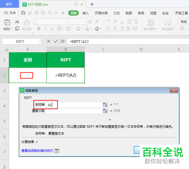Toggle Bold formatting
The image size is (189, 169).
(39, 29)
